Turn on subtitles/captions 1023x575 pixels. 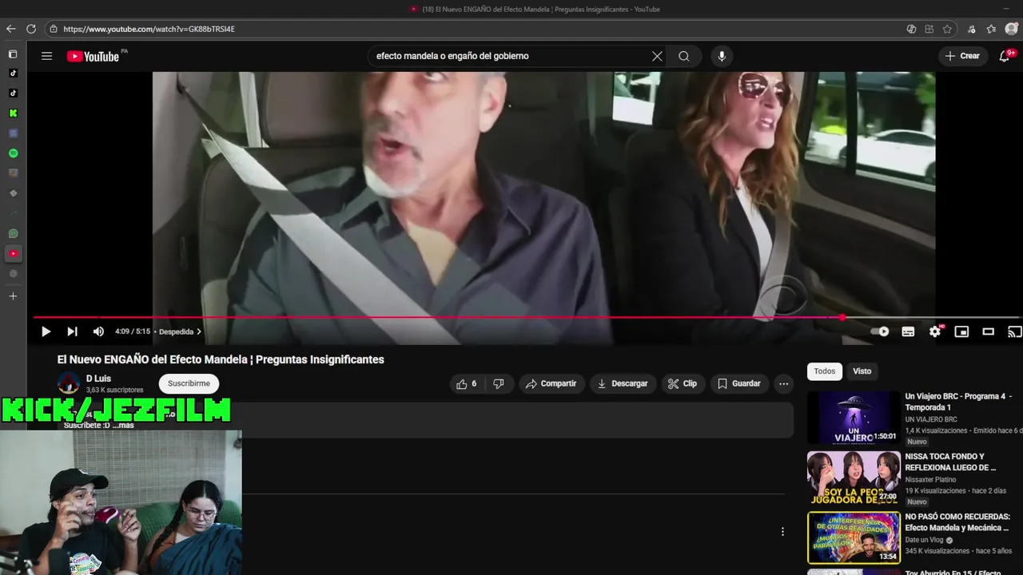point(908,331)
